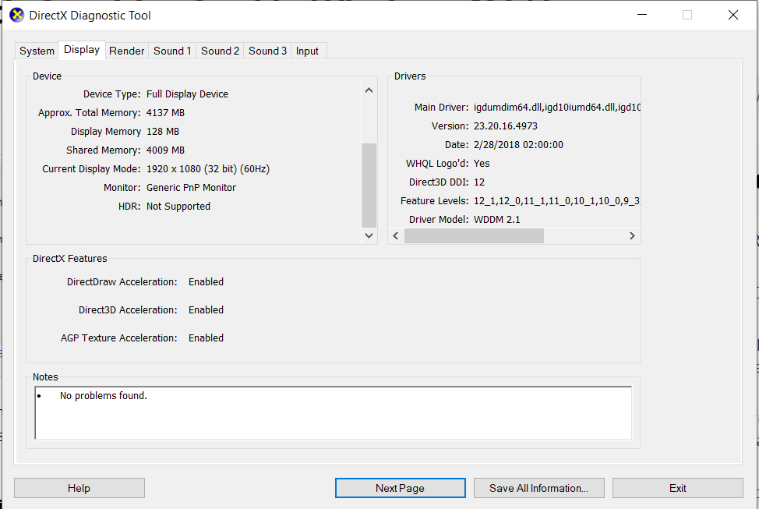This screenshot has height=509, width=759.
Task: Click the Exit button
Action: coord(678,488)
